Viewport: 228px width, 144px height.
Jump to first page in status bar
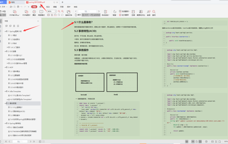tap(6, 141)
